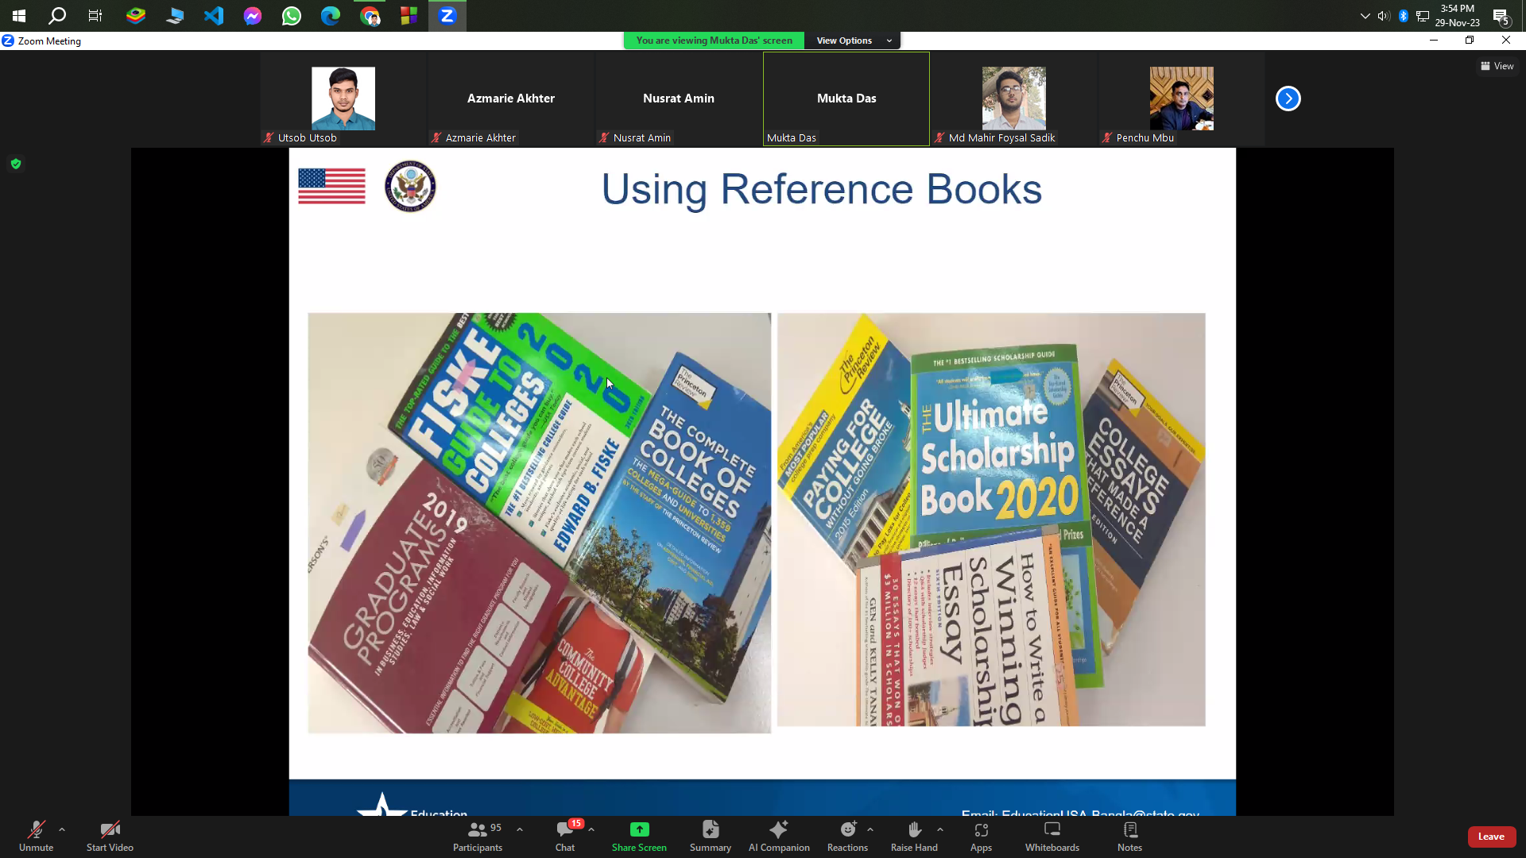Open the Apps panel
The image size is (1526, 858).
(981, 836)
